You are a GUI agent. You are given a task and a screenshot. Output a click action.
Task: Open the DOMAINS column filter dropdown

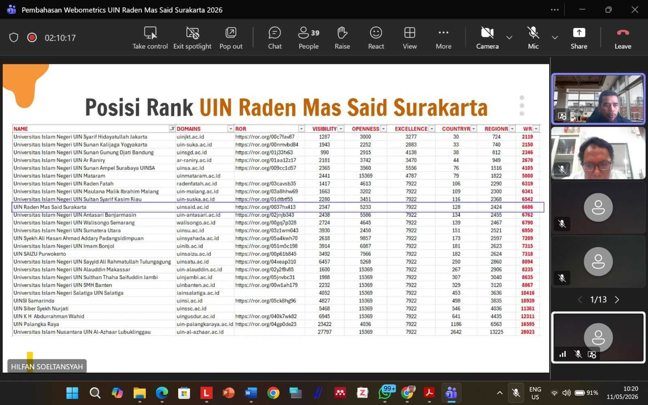(230, 129)
